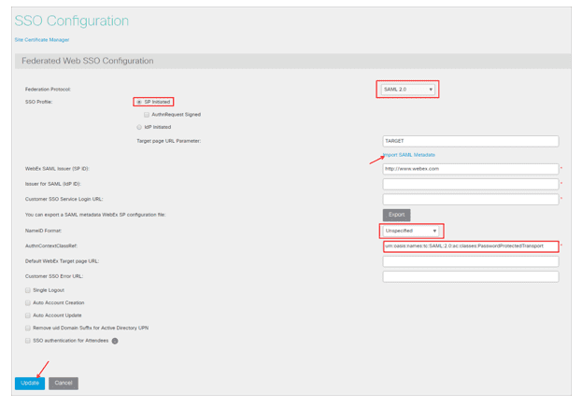Click the Export metadata button

click(x=396, y=215)
